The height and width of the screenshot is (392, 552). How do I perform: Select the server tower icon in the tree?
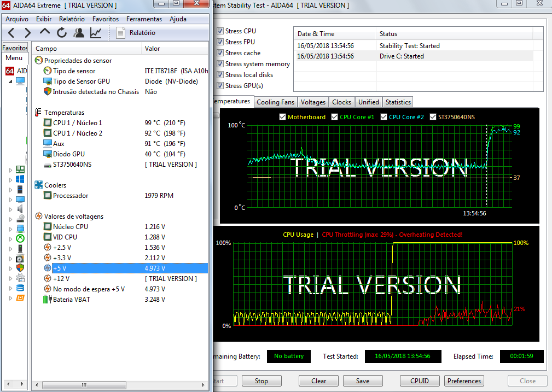pyautogui.click(x=20, y=189)
